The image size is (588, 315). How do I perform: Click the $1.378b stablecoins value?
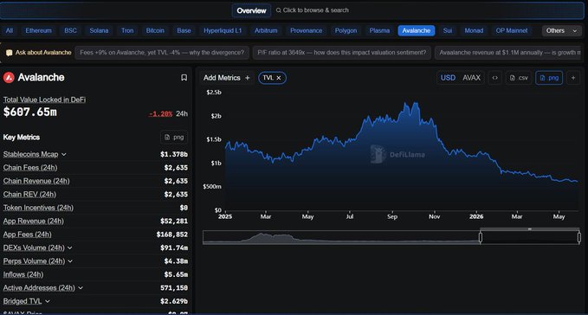174,154
